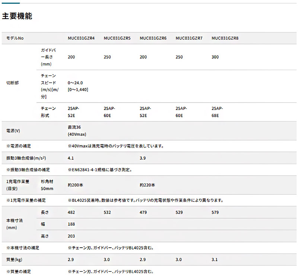This screenshot has width=298, height=276.
Task: Click the 40Vmax battery voltage note text
Action: [116, 146]
